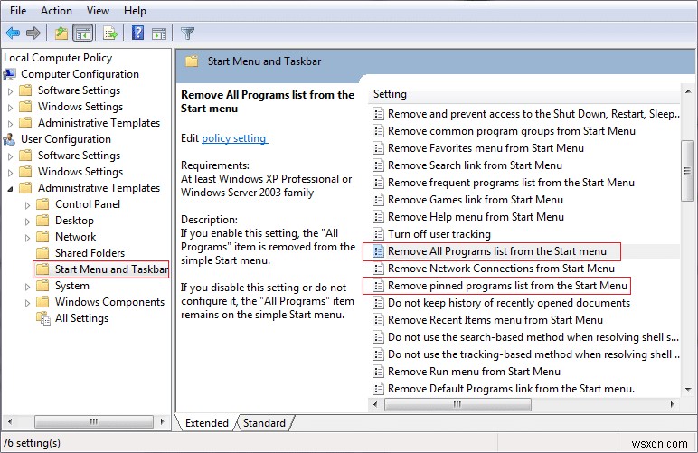The image size is (698, 453).
Task: Expand Windows Settings under User Configuration
Action: (11, 172)
